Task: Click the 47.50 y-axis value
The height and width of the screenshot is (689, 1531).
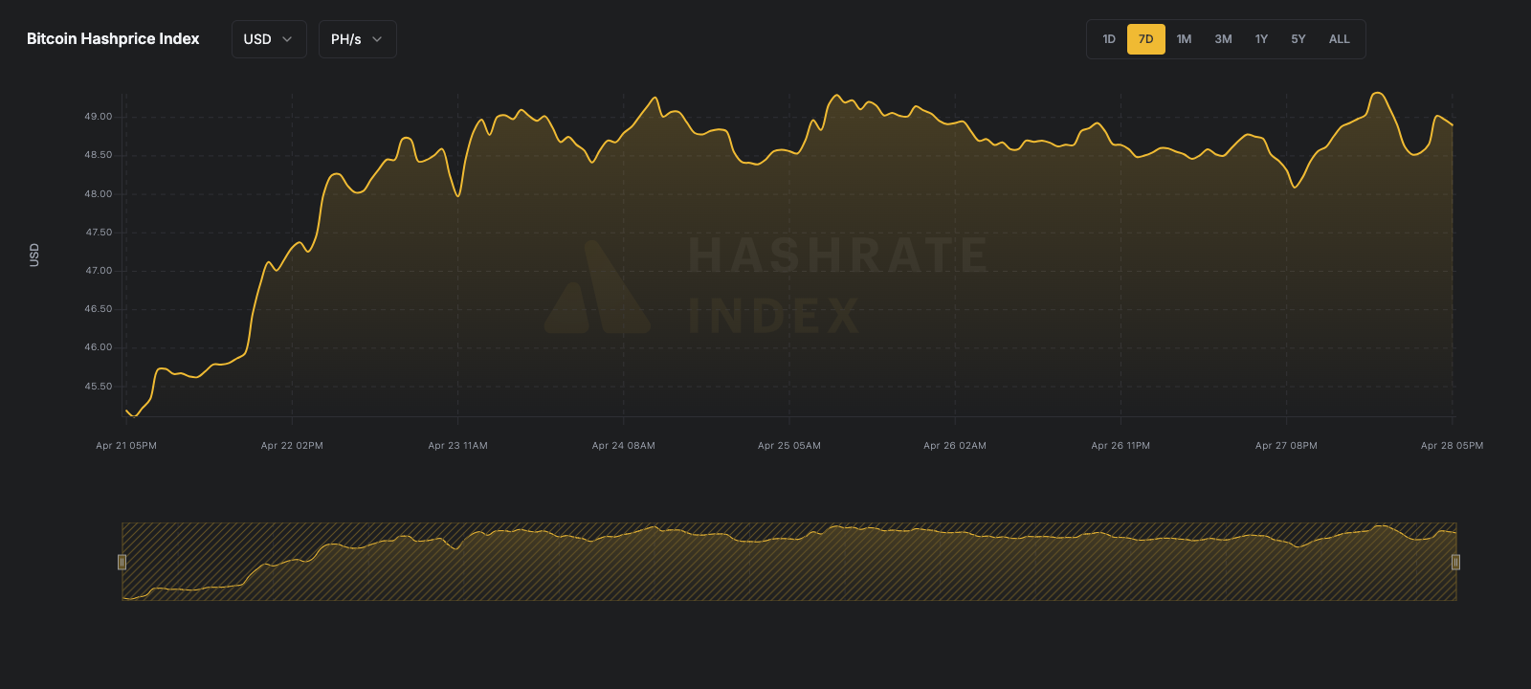Action: (x=99, y=233)
